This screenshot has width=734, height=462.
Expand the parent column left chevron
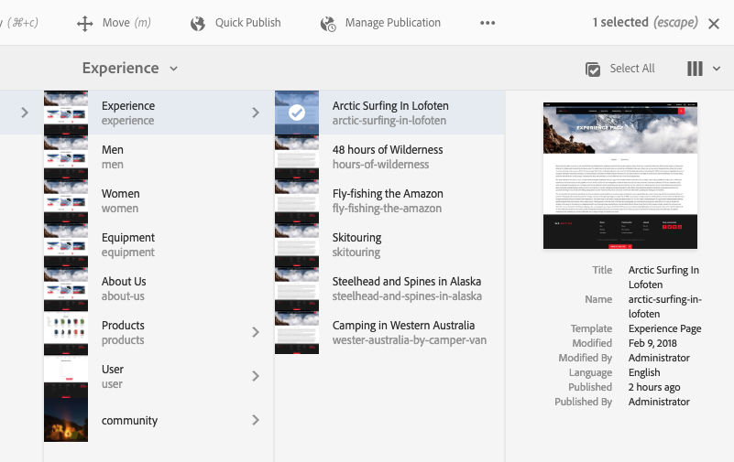pyautogui.click(x=25, y=113)
